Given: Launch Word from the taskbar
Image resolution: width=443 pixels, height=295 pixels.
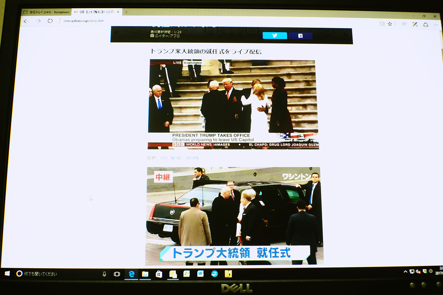Looking at the screenshot, I should 201,274.
